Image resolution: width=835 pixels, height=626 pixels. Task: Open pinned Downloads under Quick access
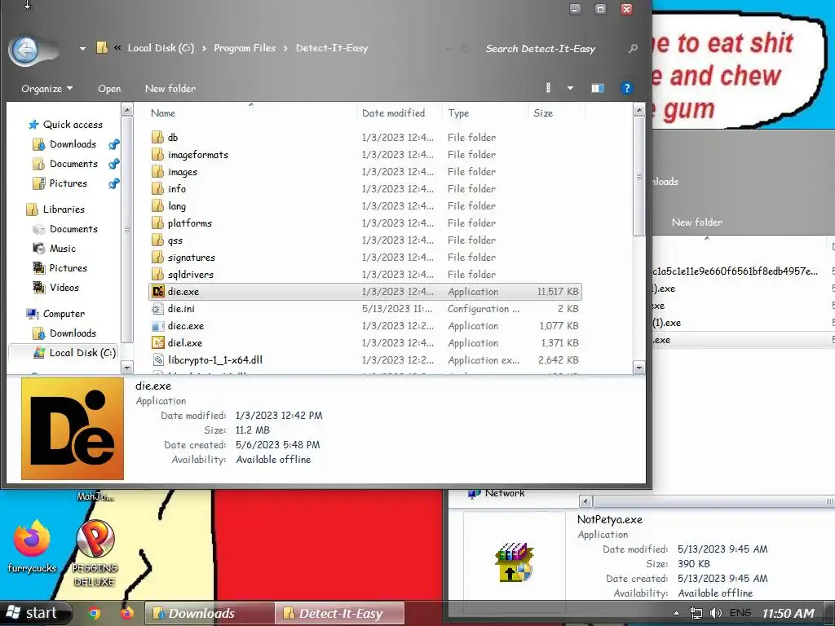73,144
